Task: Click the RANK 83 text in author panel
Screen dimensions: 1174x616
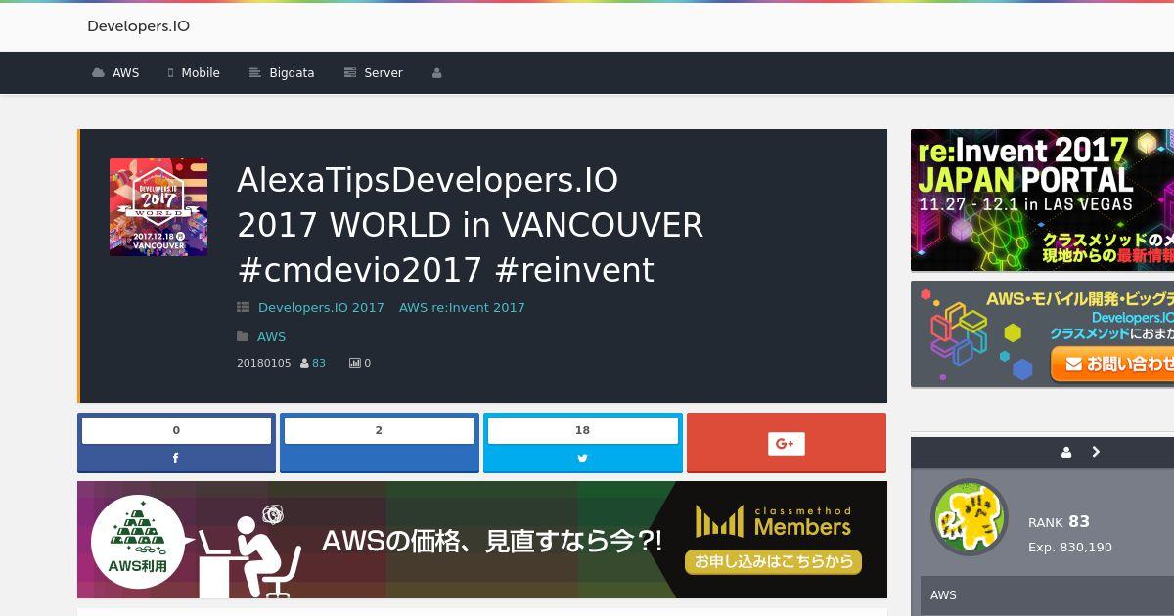Action: pyautogui.click(x=1059, y=522)
